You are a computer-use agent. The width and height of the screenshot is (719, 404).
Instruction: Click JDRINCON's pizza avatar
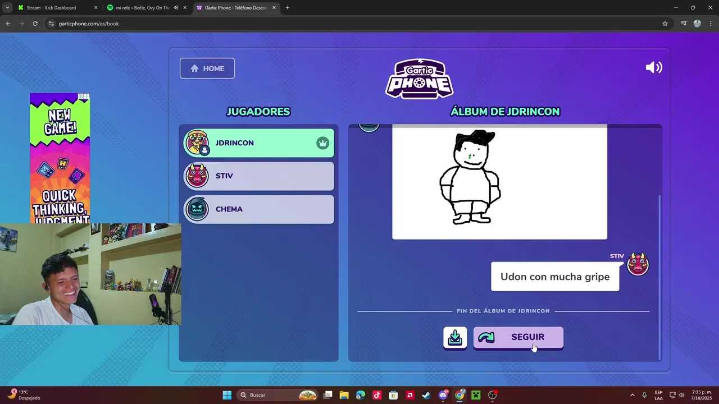tap(197, 143)
